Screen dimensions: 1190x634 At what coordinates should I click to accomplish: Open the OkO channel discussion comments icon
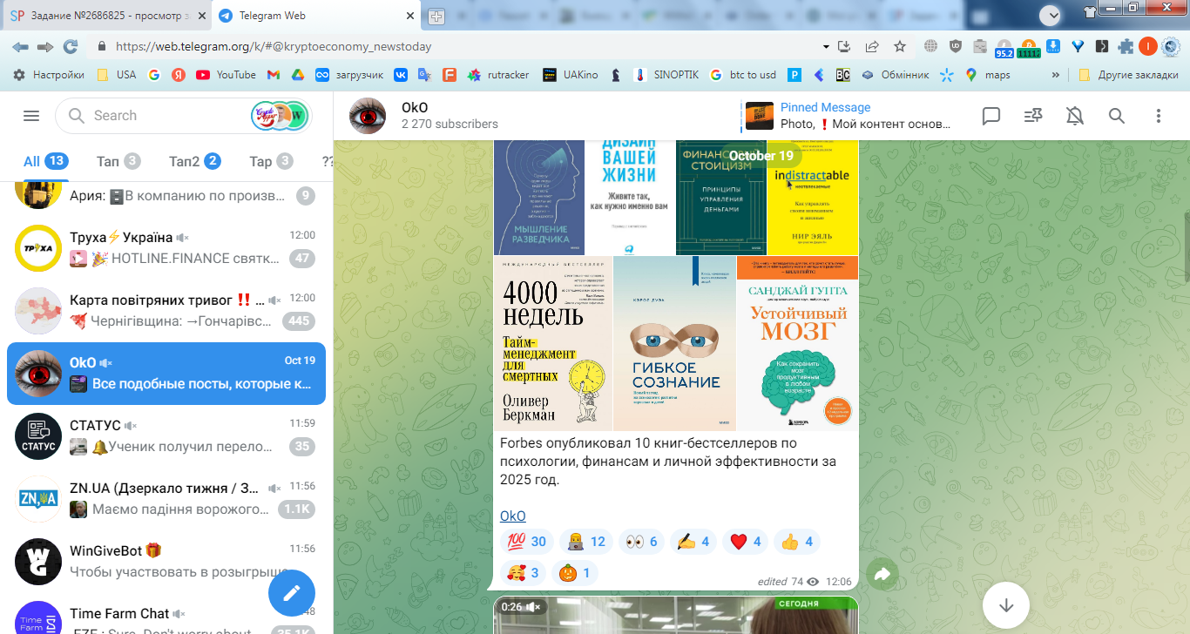(x=991, y=116)
